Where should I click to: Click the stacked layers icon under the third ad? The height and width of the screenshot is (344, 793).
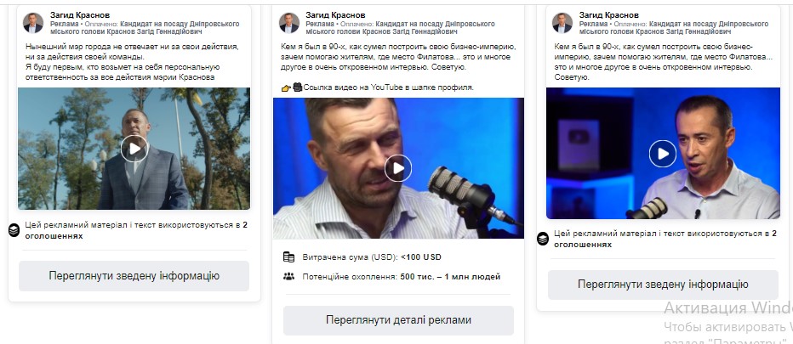543,239
